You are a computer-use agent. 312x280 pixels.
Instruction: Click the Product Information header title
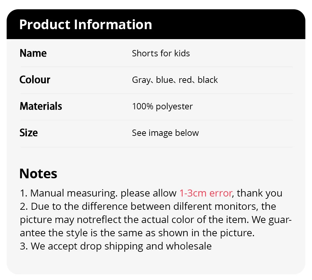tap(85, 25)
